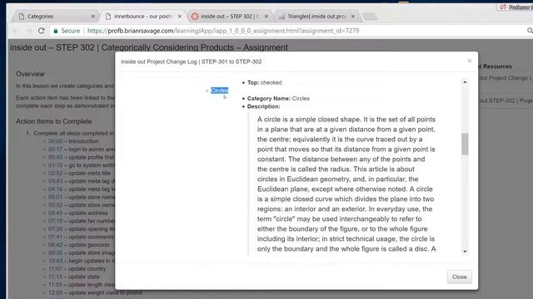Close the Categories browser tab
Screen dimensions: 533x299
coord(92,17)
